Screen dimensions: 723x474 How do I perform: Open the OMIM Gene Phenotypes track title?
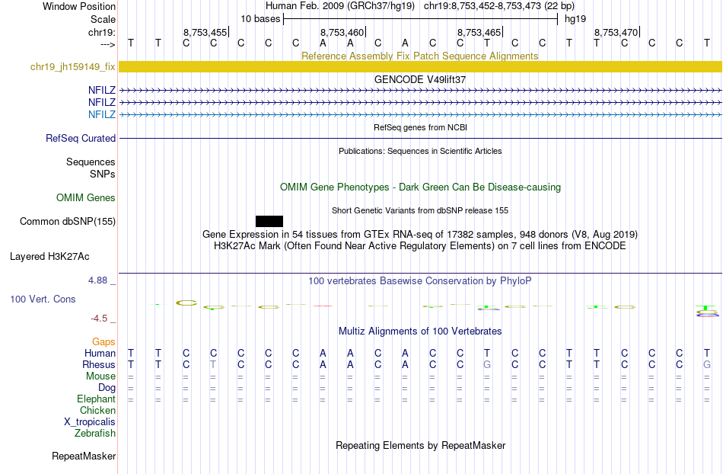pos(420,187)
